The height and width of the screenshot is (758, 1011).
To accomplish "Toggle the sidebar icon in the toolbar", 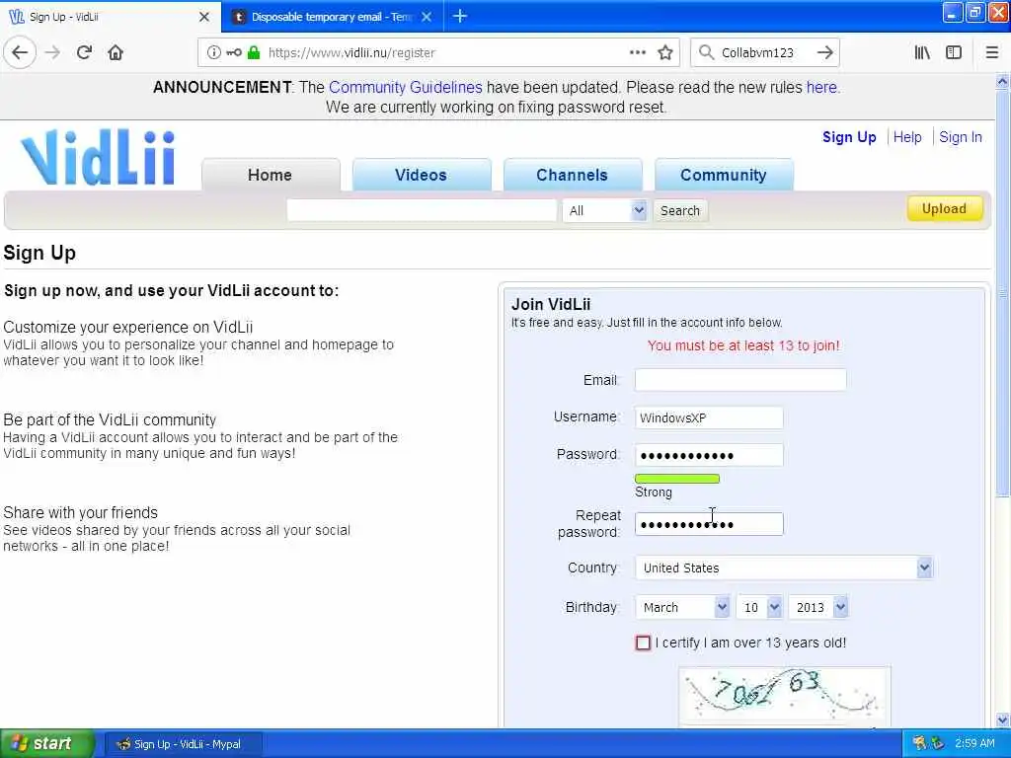I will (x=954, y=53).
